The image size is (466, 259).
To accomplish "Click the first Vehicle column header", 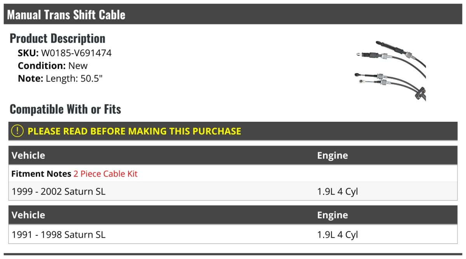I will [x=28, y=155].
